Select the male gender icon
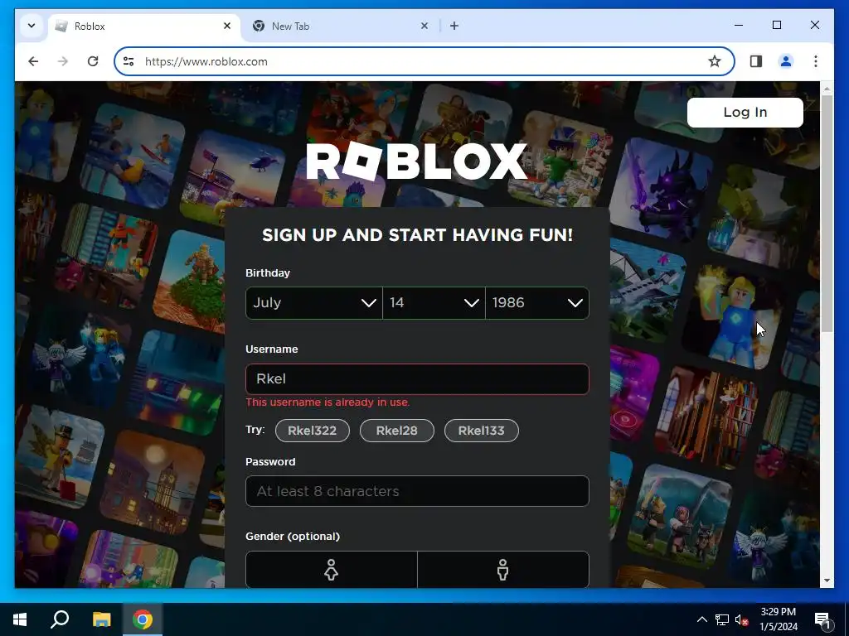The height and width of the screenshot is (636, 849). pyautogui.click(x=503, y=570)
